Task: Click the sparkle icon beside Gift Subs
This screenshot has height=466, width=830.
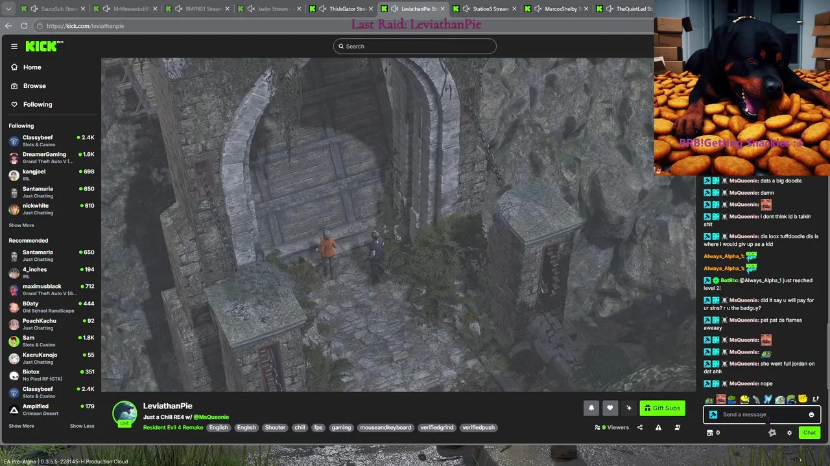Action: pos(628,408)
